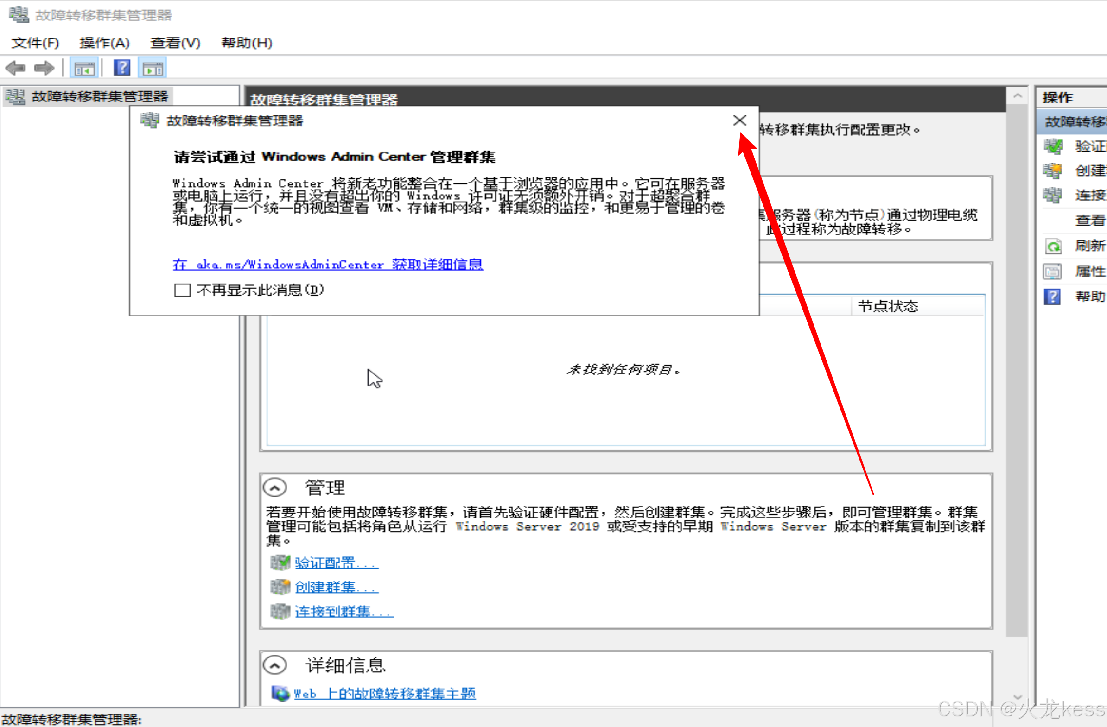Open the aka.ms/WindowsAdminCenter details link
Screen dimensions: 1107x727
327,265
